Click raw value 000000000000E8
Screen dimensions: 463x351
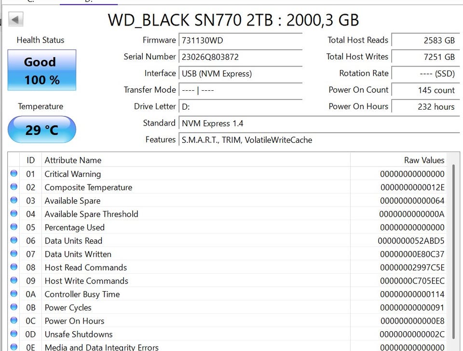click(x=412, y=321)
